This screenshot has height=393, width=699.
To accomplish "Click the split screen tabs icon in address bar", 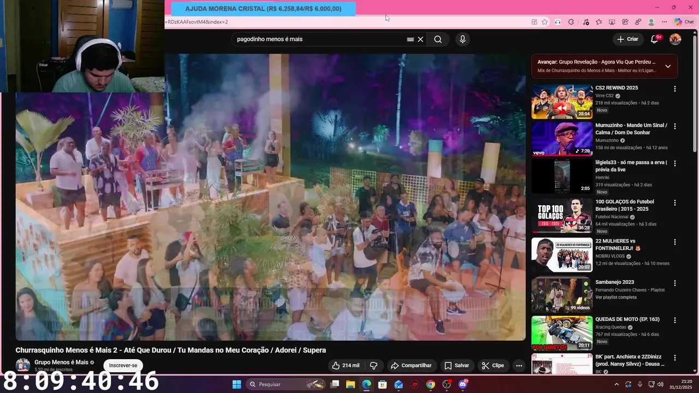I will 534,22.
